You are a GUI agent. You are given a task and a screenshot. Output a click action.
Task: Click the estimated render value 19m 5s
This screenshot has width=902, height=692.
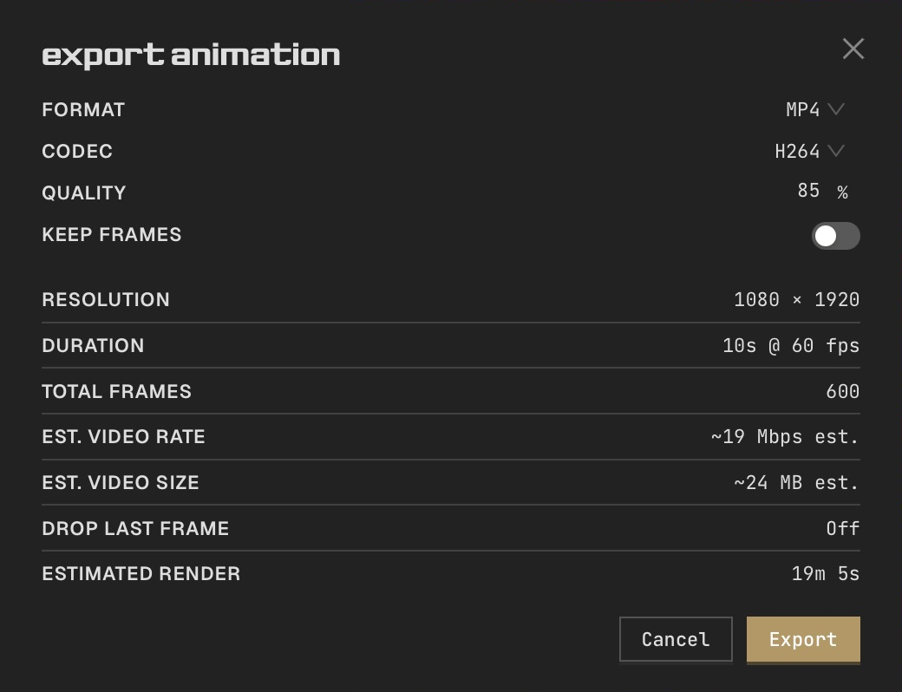[826, 573]
